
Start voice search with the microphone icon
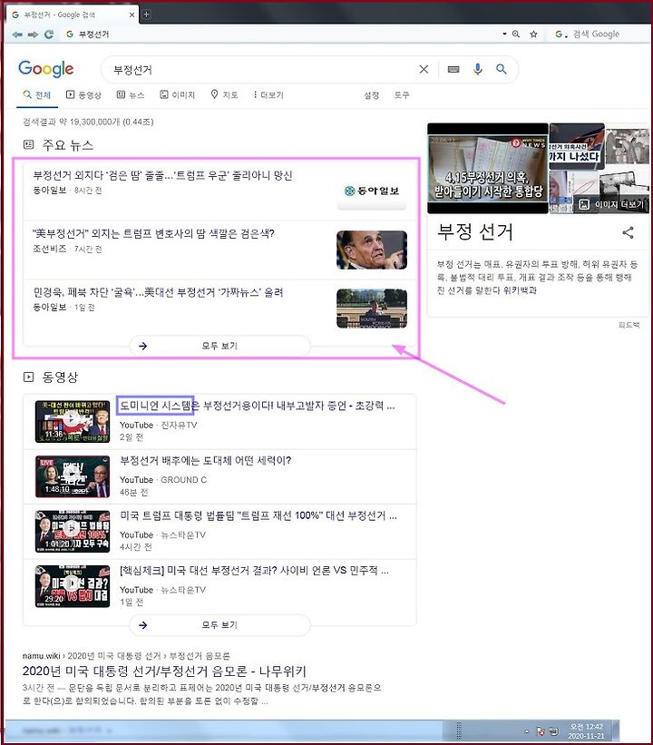(x=478, y=69)
